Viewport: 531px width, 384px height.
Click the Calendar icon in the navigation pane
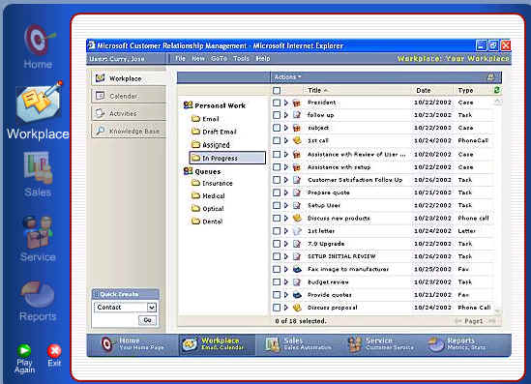coord(100,96)
